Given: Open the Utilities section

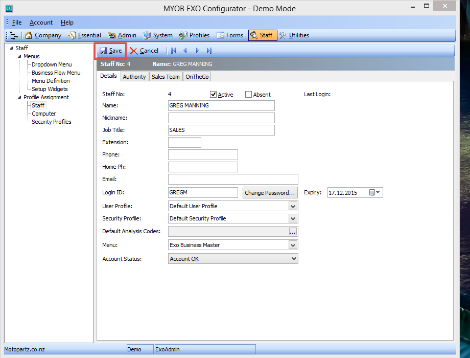Looking at the screenshot, I should [294, 35].
